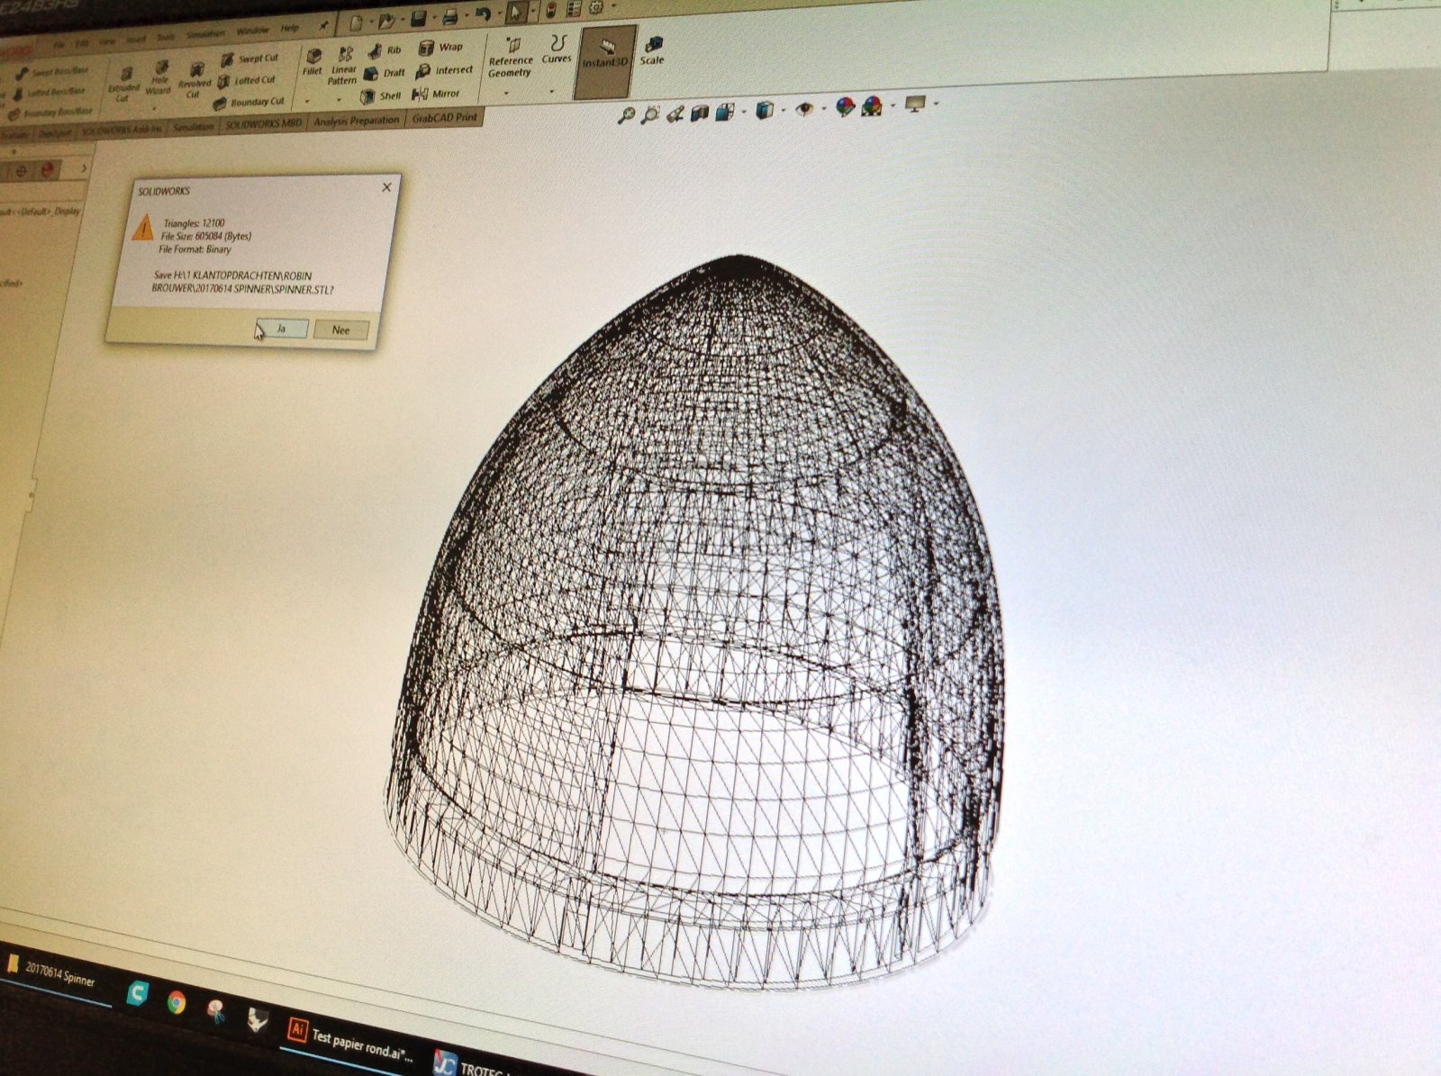
Task: Open the Display Style cube icon
Action: click(x=764, y=110)
